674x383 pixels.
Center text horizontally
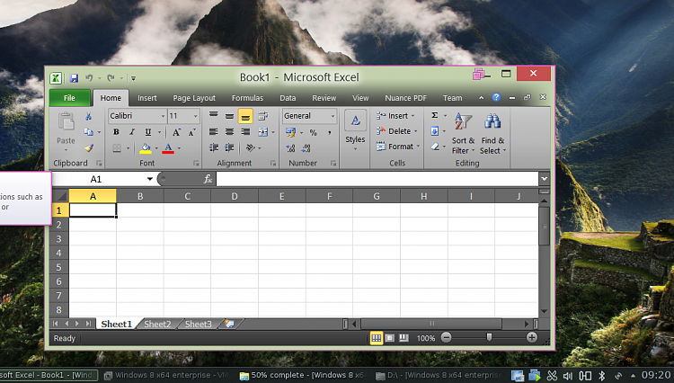229,132
